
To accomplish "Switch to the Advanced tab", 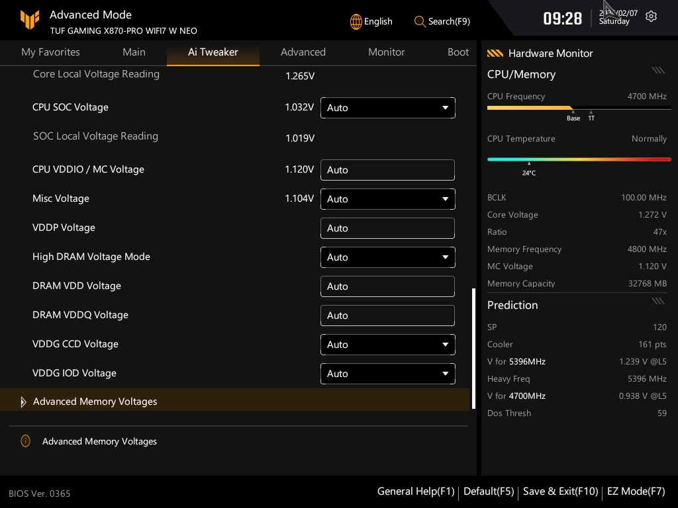I will tap(303, 52).
